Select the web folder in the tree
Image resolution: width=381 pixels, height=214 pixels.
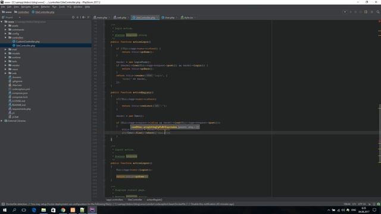(14, 73)
